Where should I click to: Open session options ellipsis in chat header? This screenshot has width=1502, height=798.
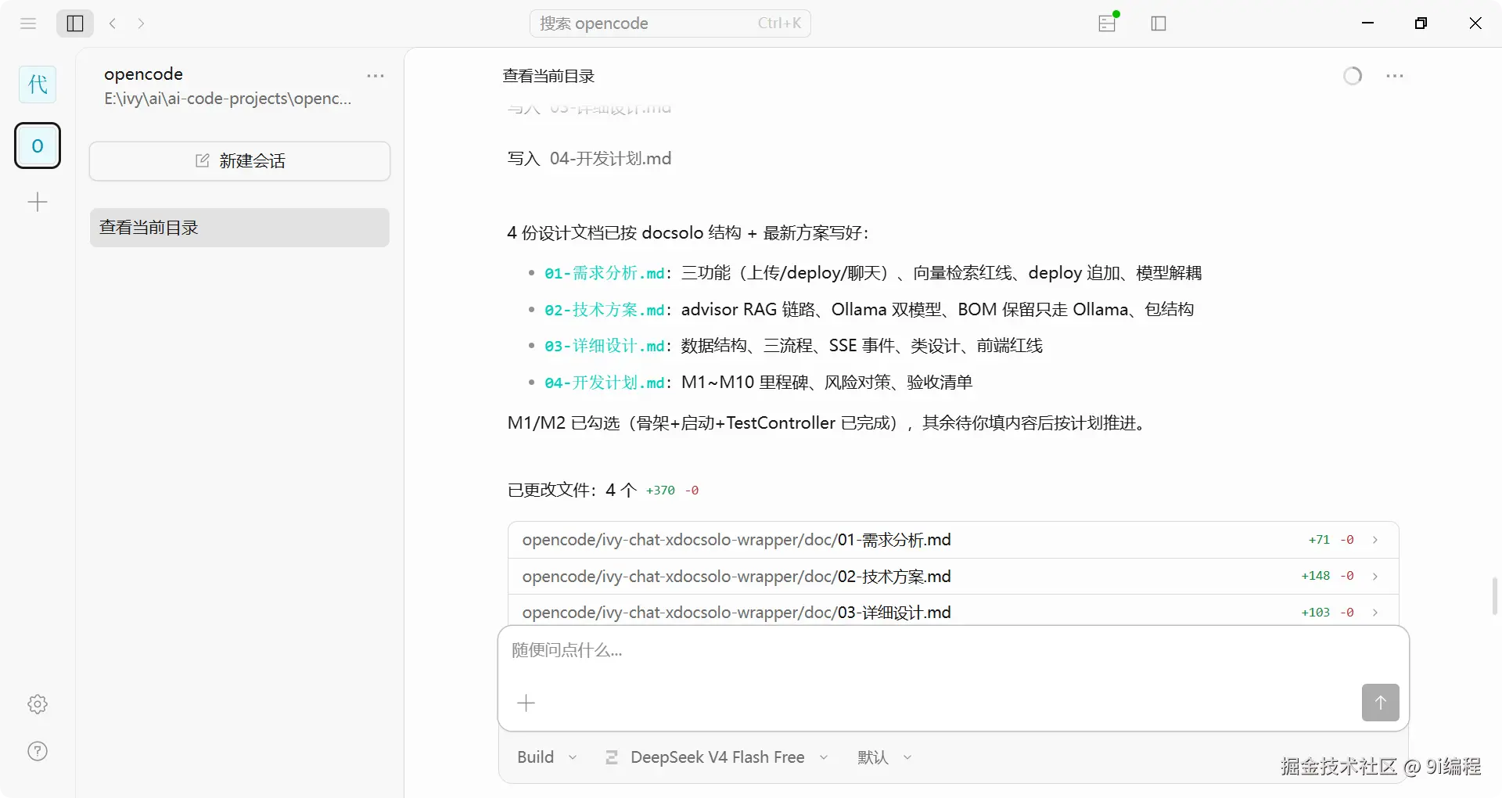click(x=1395, y=76)
